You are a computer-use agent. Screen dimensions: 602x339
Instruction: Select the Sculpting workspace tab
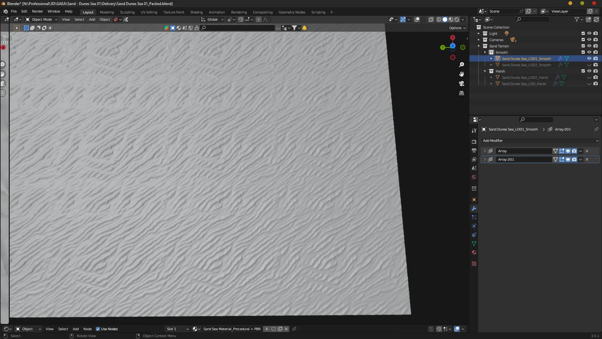point(127,12)
